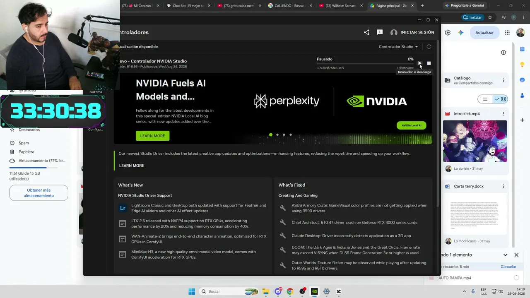Close the Drive upload progress panel

click(516, 255)
